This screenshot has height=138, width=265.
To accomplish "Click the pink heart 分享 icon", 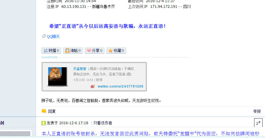I will click(89, 50).
